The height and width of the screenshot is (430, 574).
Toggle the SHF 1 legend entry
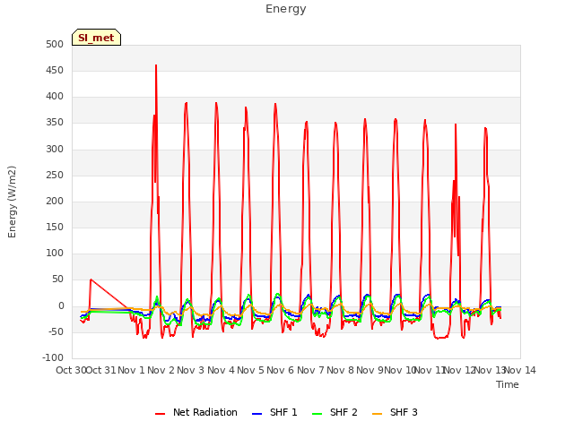pyautogui.click(x=274, y=412)
